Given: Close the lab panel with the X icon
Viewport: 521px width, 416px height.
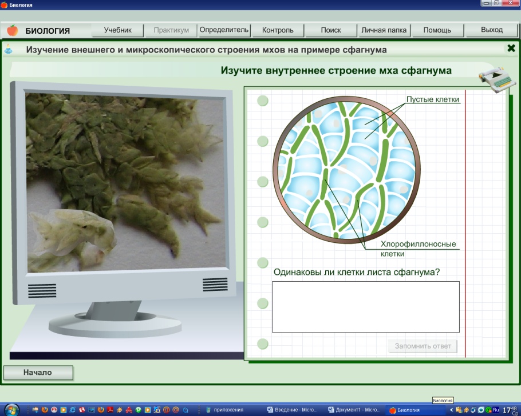Looking at the screenshot, I should [511, 49].
